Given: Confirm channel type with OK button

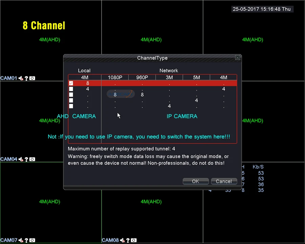Looking at the screenshot, I should pyautogui.click(x=196, y=181).
